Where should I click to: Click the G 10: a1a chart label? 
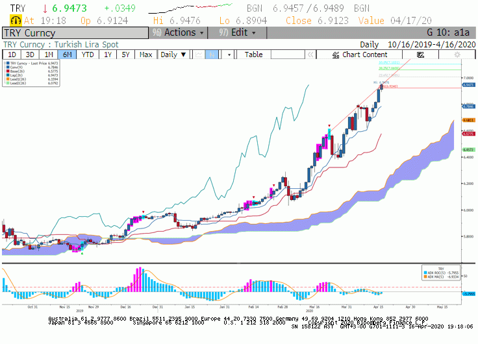click(448, 32)
